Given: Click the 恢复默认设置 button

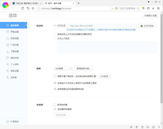Looking at the screenshot, I should pyautogui.click(x=150, y=15).
